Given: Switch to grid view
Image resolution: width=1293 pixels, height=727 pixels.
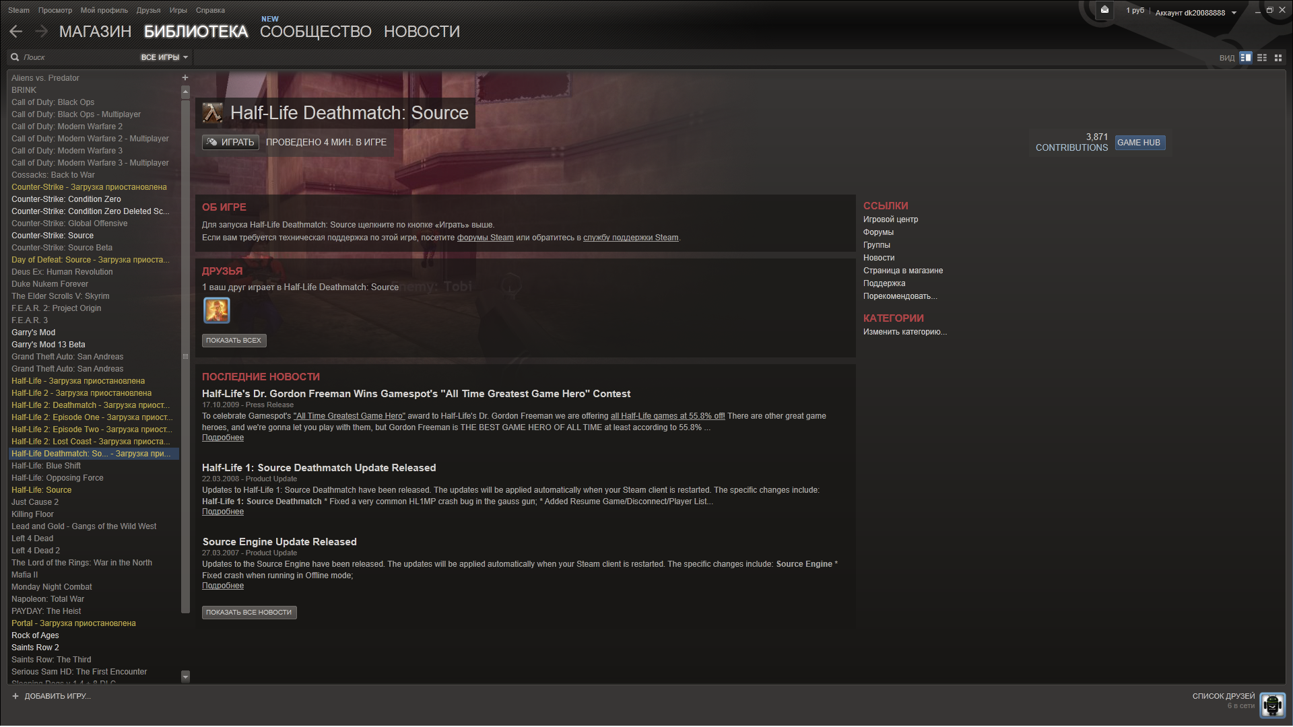Looking at the screenshot, I should [1278, 58].
